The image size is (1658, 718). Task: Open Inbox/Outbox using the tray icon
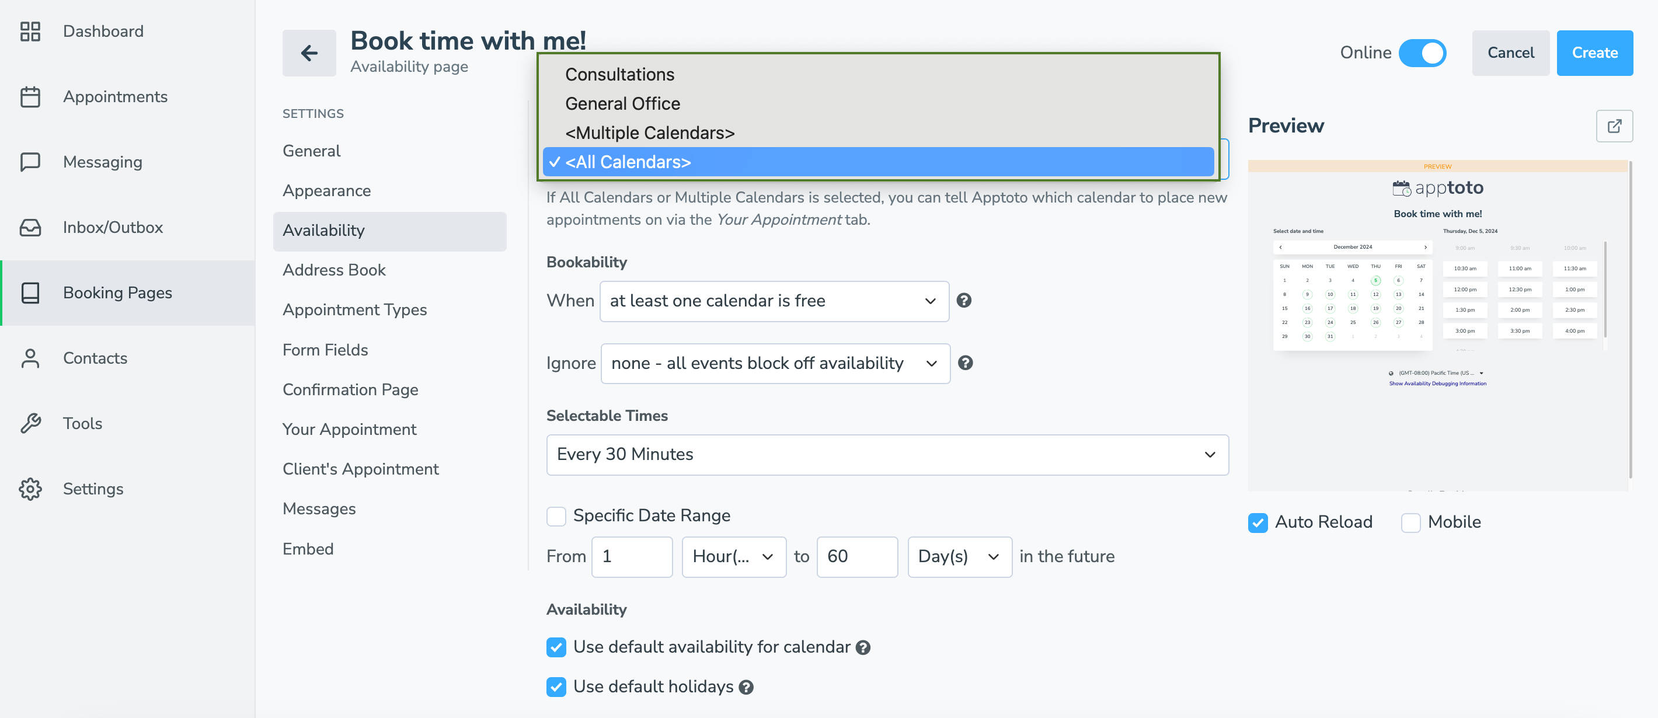click(x=30, y=227)
